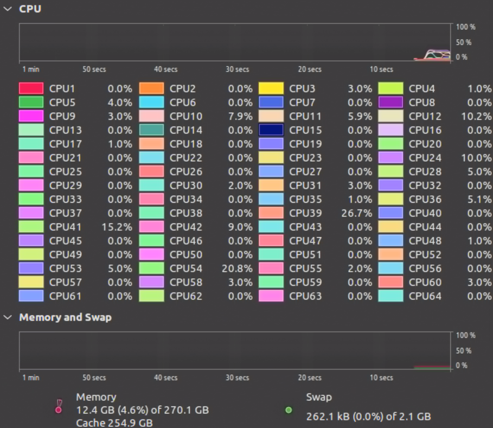
Task: Click the CPU58 color swatch
Action: coord(151,282)
